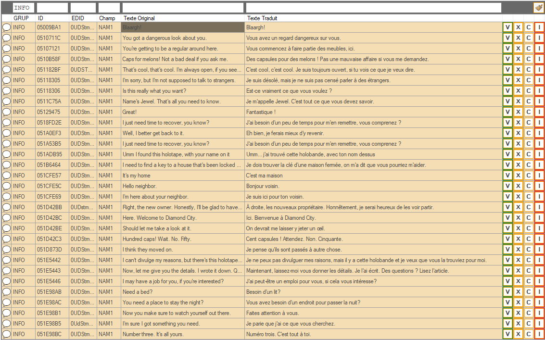Screen dimensions: 545x340
Task: Click the C button on row 051E98B5
Action: point(528,324)
